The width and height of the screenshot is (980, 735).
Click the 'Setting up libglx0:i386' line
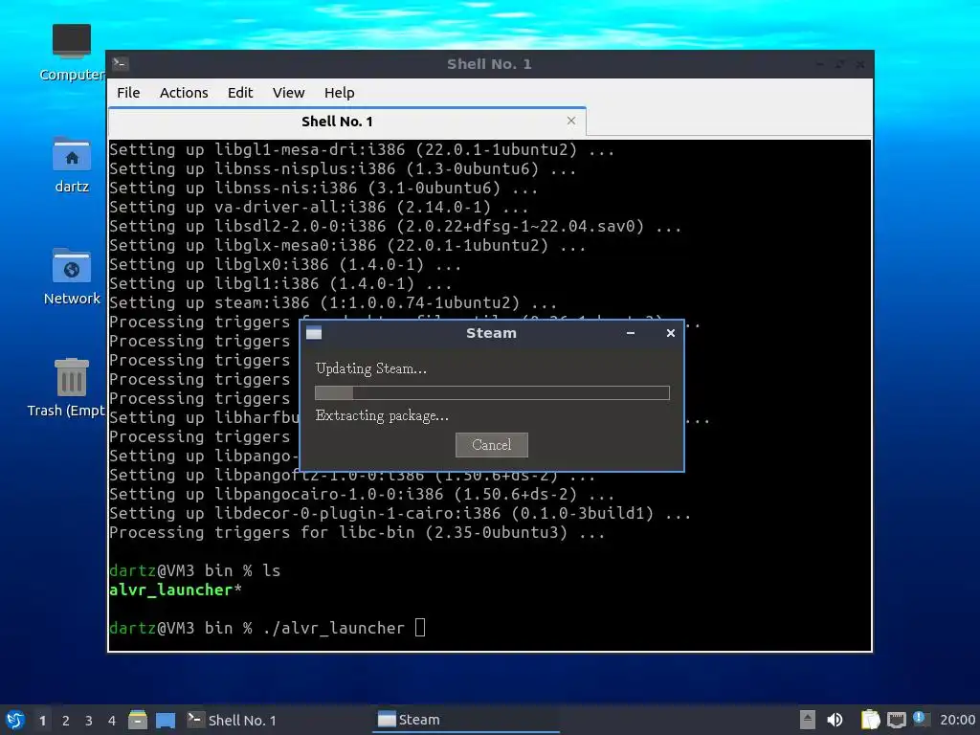(x=285, y=264)
